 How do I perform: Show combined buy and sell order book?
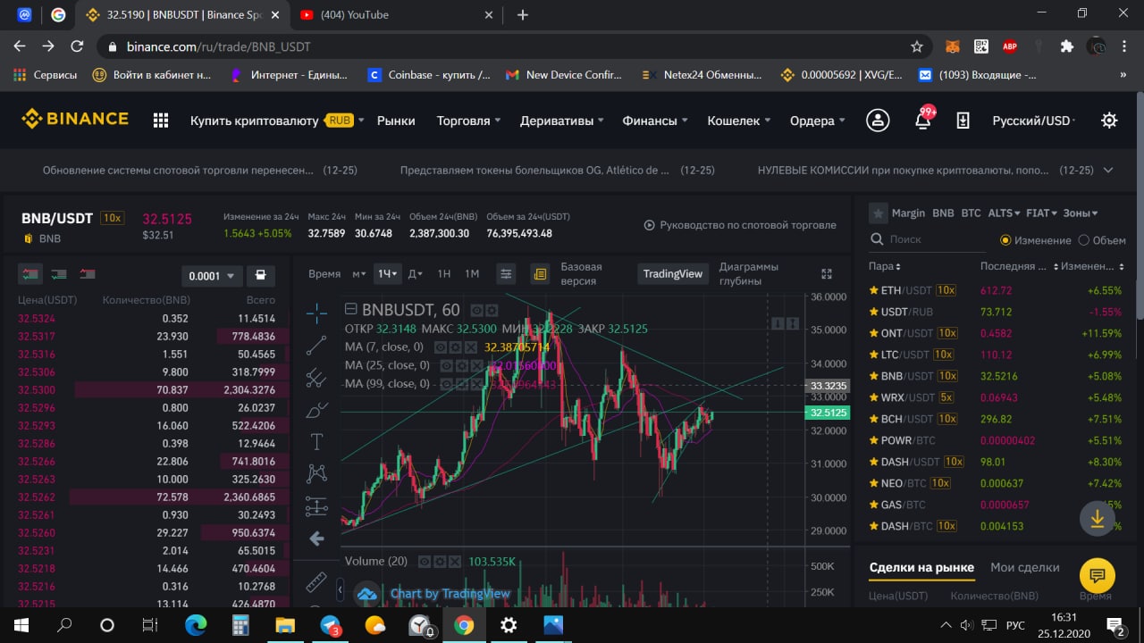click(x=30, y=274)
